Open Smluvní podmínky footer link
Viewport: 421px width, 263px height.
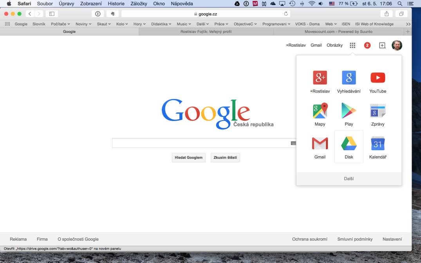tap(355, 239)
